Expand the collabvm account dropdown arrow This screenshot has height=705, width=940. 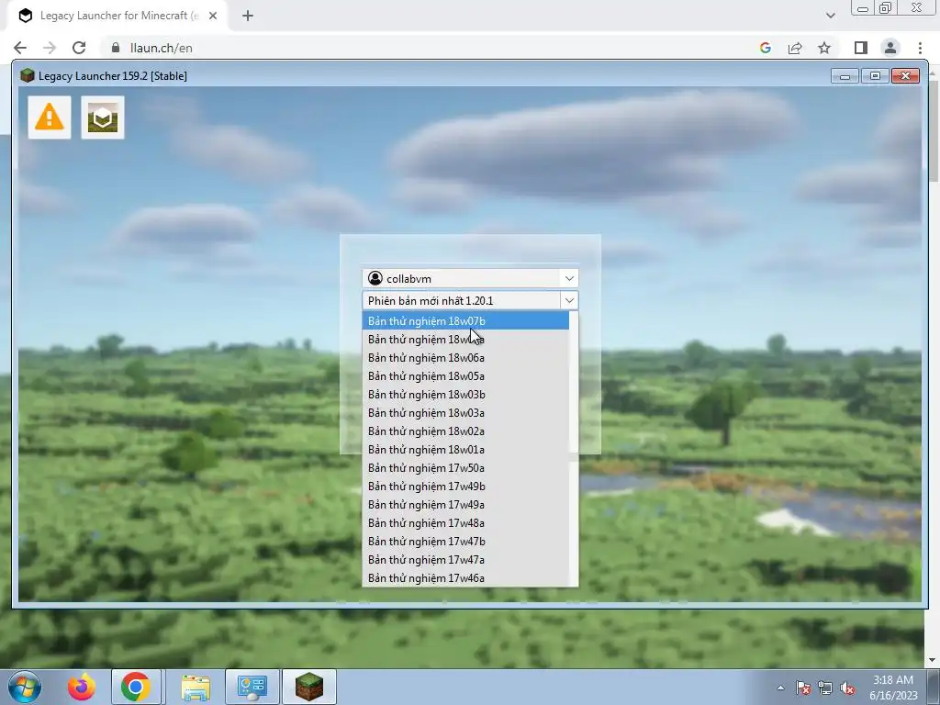point(569,278)
